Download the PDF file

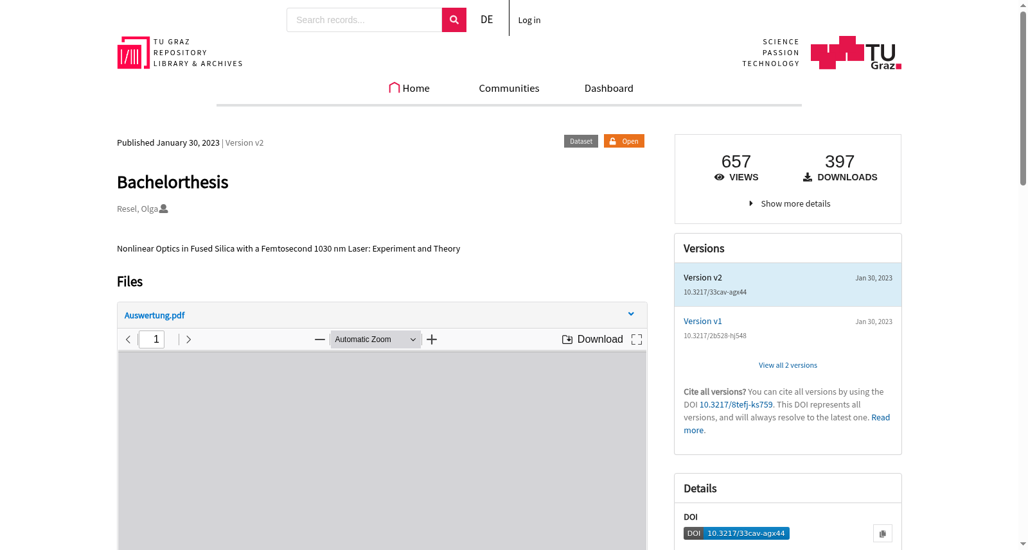point(592,339)
